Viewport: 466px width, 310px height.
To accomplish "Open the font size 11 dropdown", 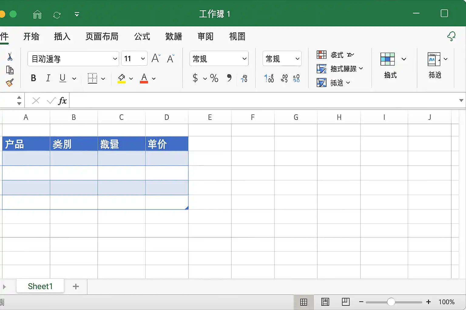I will 134,58.
